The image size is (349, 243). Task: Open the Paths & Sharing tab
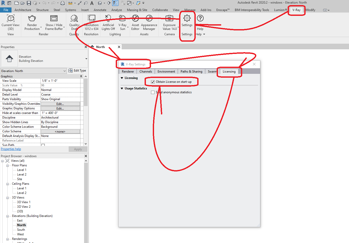[191, 72]
